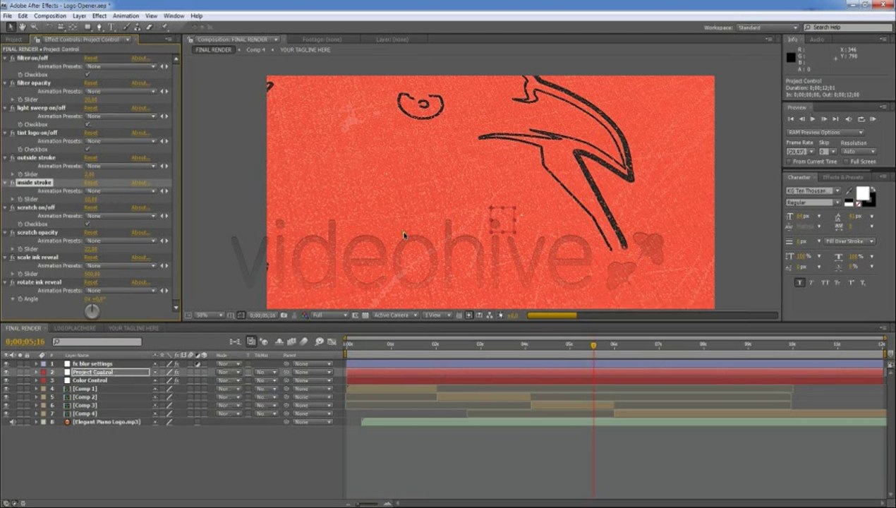Toggle light sweep on/off Checkbox

[87, 124]
